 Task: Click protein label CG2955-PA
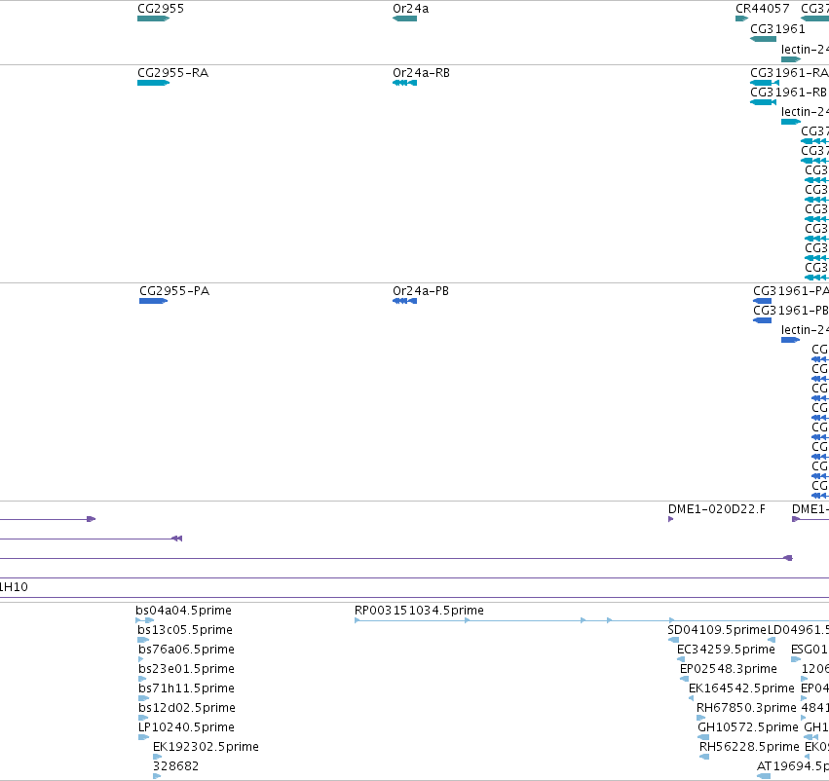(x=174, y=290)
